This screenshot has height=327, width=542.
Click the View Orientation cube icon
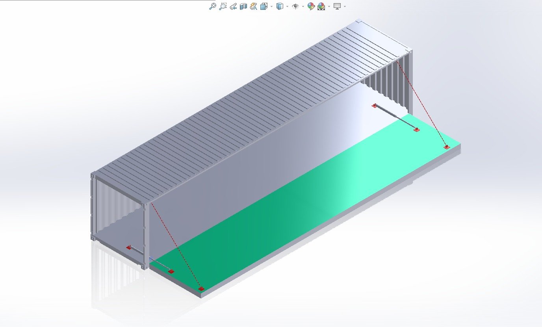(264, 6)
